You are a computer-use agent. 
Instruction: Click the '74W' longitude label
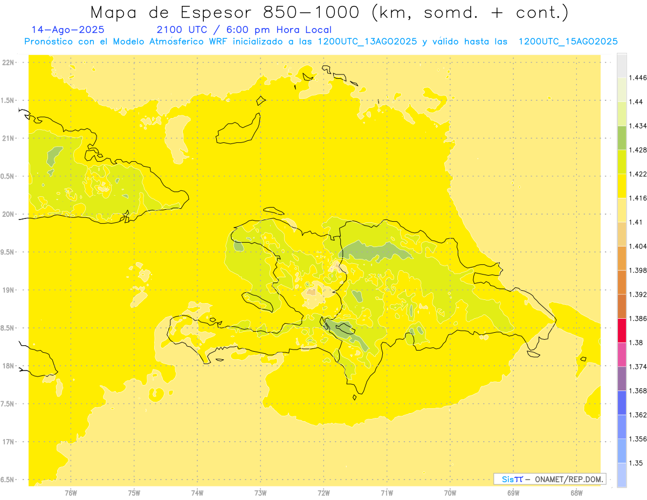[197, 493]
